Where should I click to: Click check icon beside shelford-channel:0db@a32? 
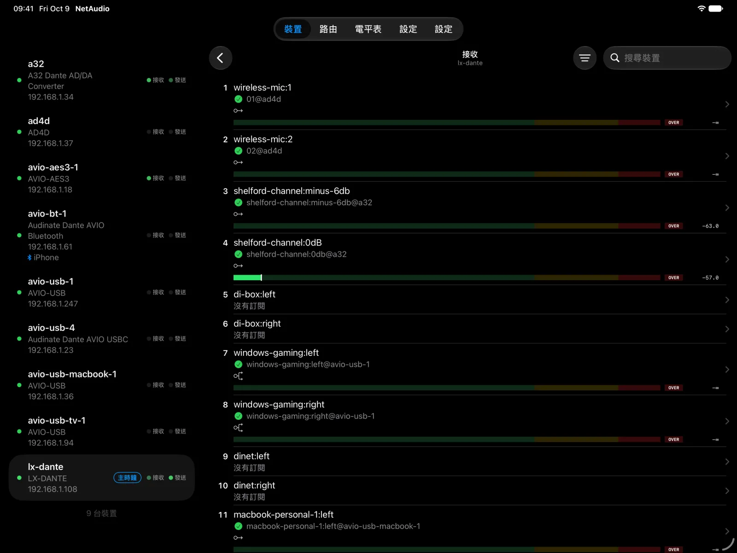point(239,254)
